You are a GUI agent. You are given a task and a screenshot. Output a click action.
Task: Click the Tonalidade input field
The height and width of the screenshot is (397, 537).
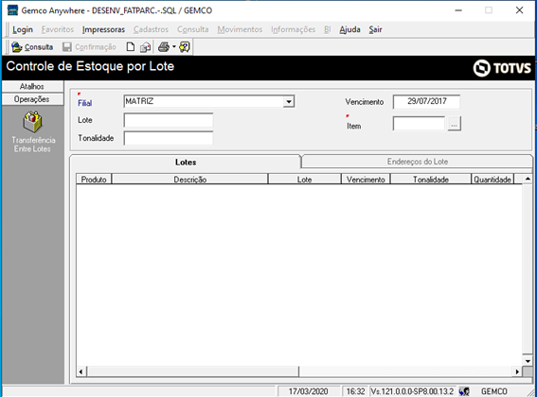coord(169,139)
